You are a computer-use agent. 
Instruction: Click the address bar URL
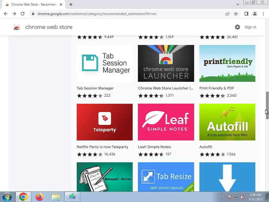(x=97, y=14)
